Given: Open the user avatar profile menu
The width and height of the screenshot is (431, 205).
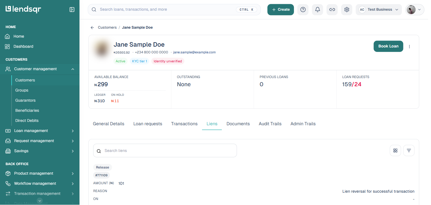Looking at the screenshot, I should point(415,10).
